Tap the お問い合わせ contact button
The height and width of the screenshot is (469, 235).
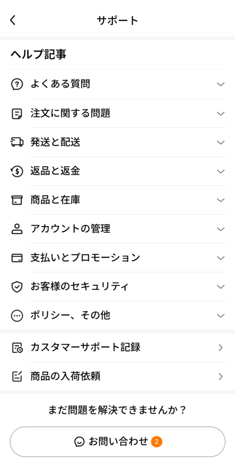click(x=117, y=442)
